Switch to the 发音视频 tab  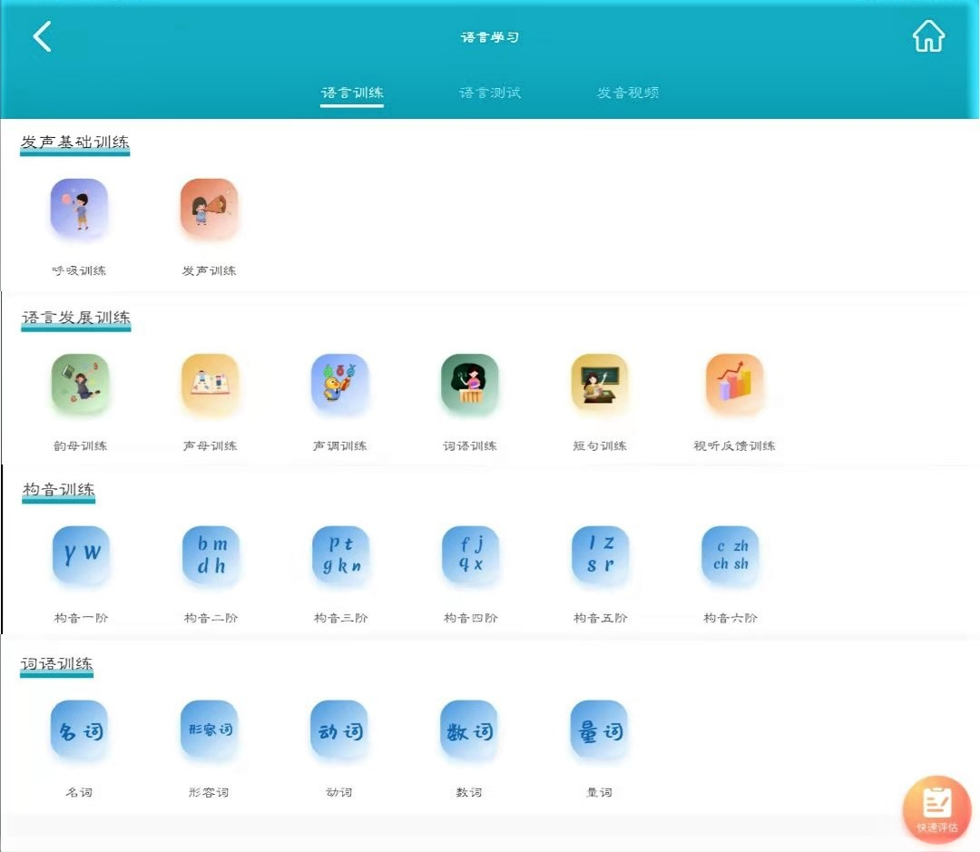[627, 93]
